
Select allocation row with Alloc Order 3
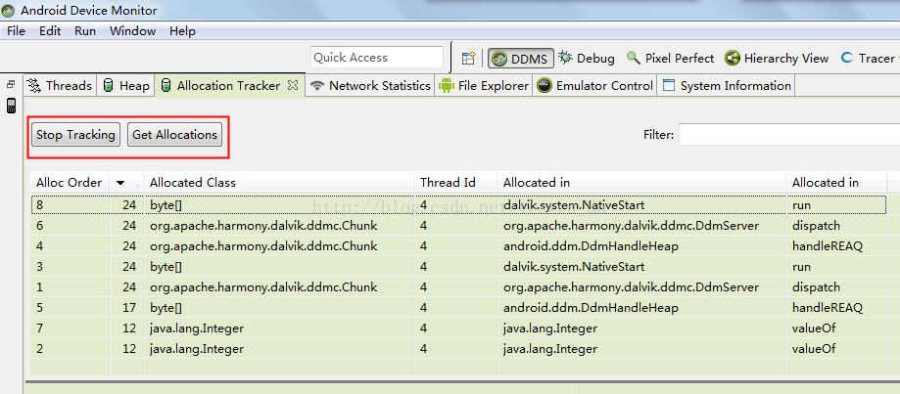pos(458,267)
